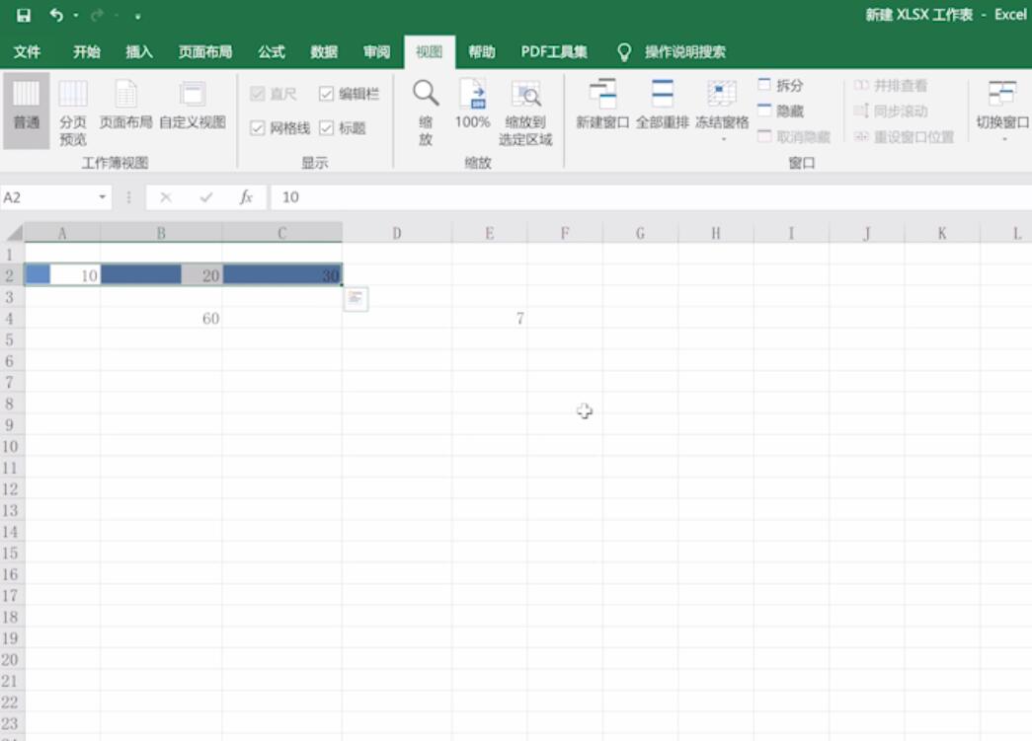Select column A header
The image size is (1032, 741).
pyautogui.click(x=62, y=233)
